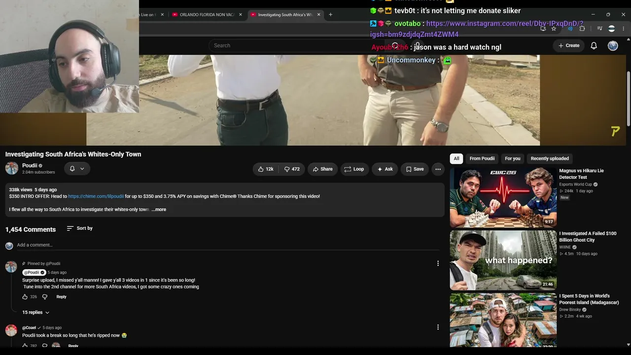This screenshot has width=631, height=355.
Task: Switch to ORLANDO FLORIDA NON VAC browser tab
Action: click(x=207, y=15)
